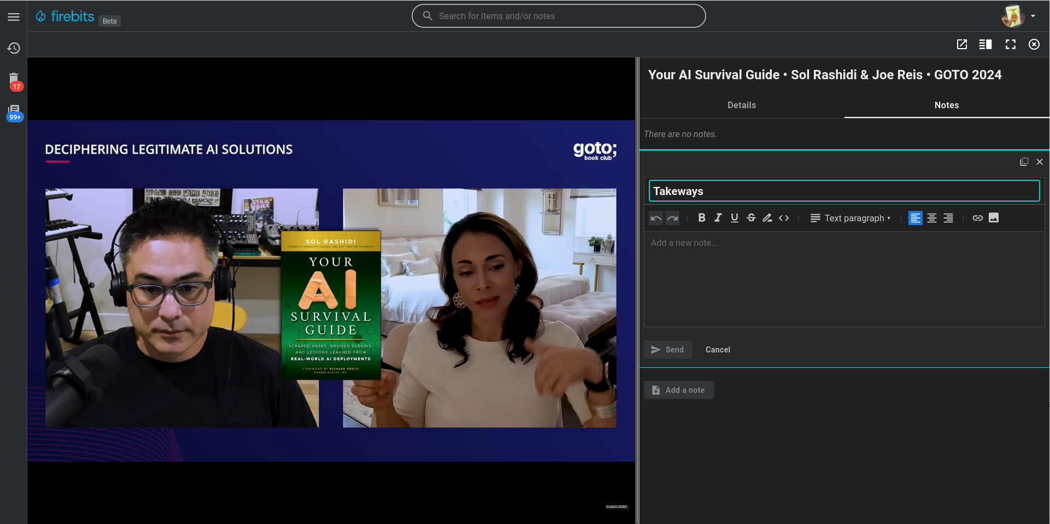Screen dimensions: 1050x524
Task: Toggle italic formatting
Action: point(718,218)
